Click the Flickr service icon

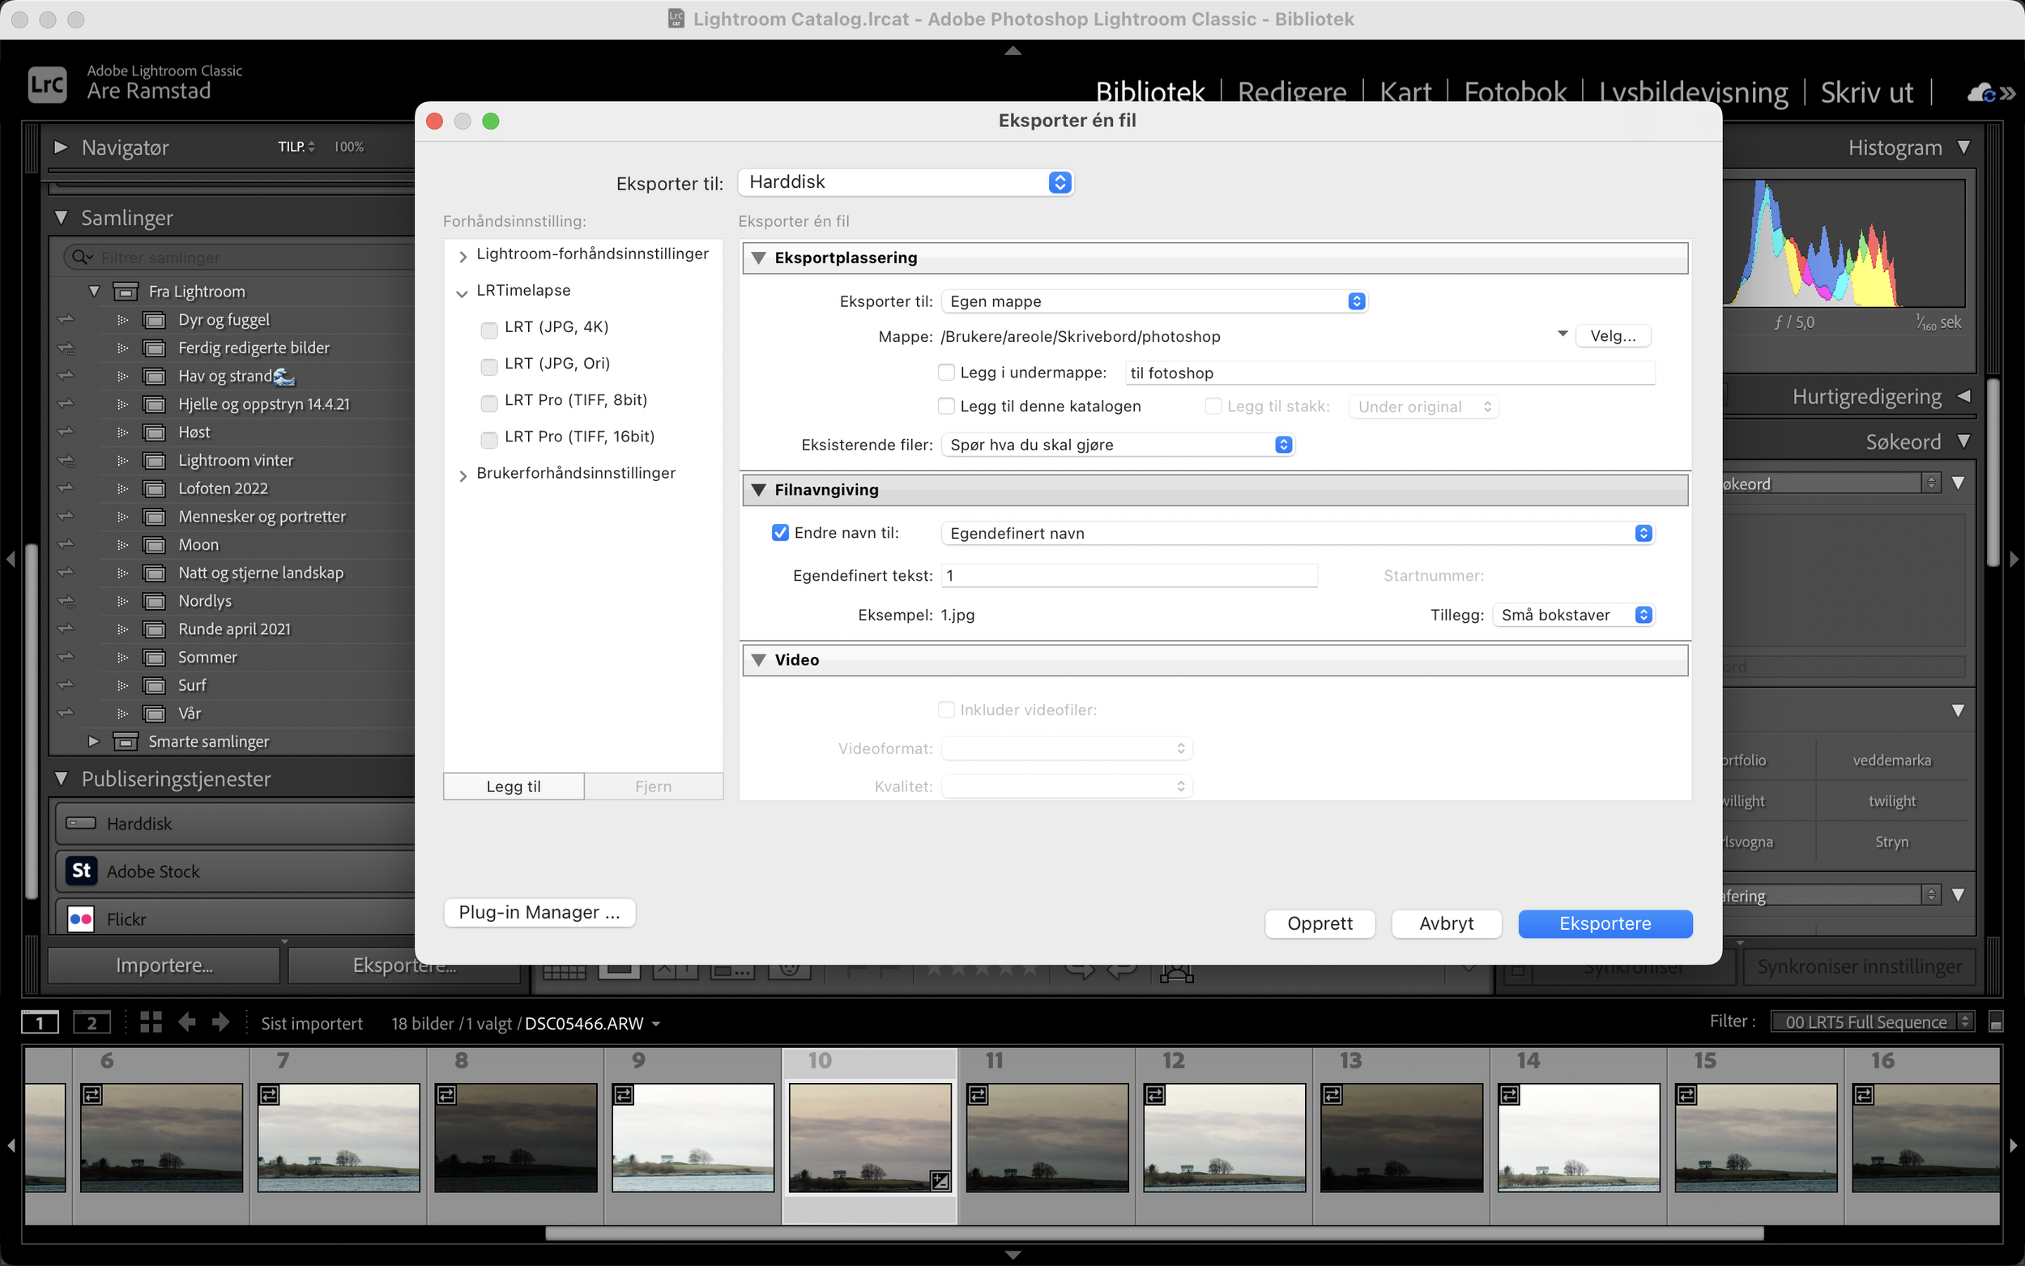point(81,919)
